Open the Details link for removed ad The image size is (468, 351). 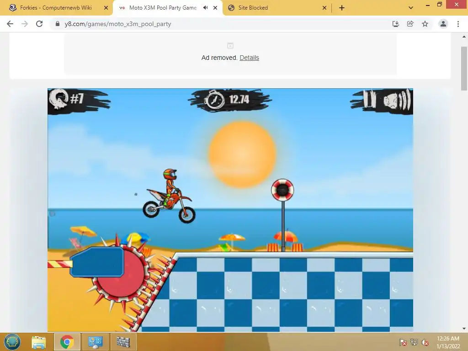point(249,58)
